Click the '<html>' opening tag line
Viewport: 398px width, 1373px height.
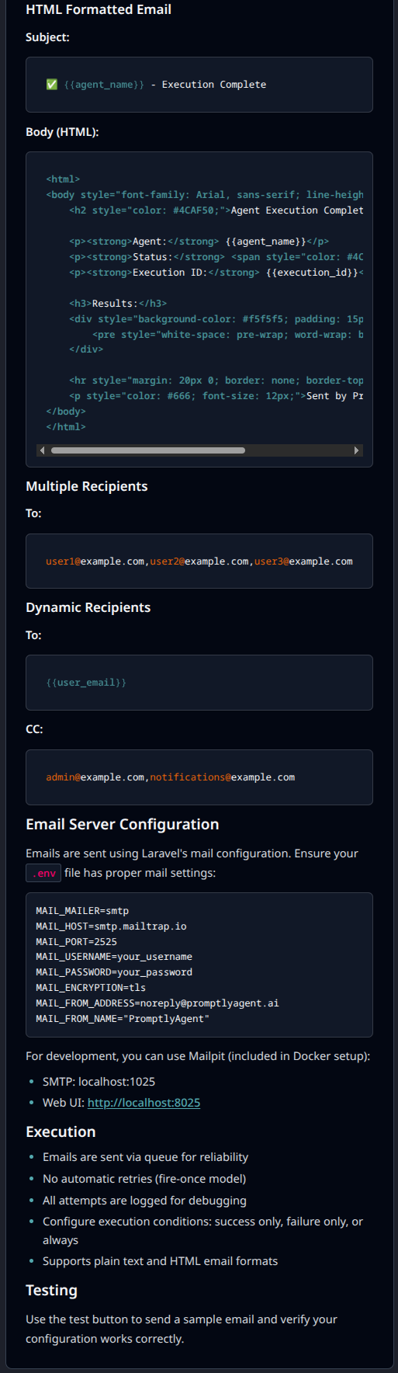(x=63, y=179)
